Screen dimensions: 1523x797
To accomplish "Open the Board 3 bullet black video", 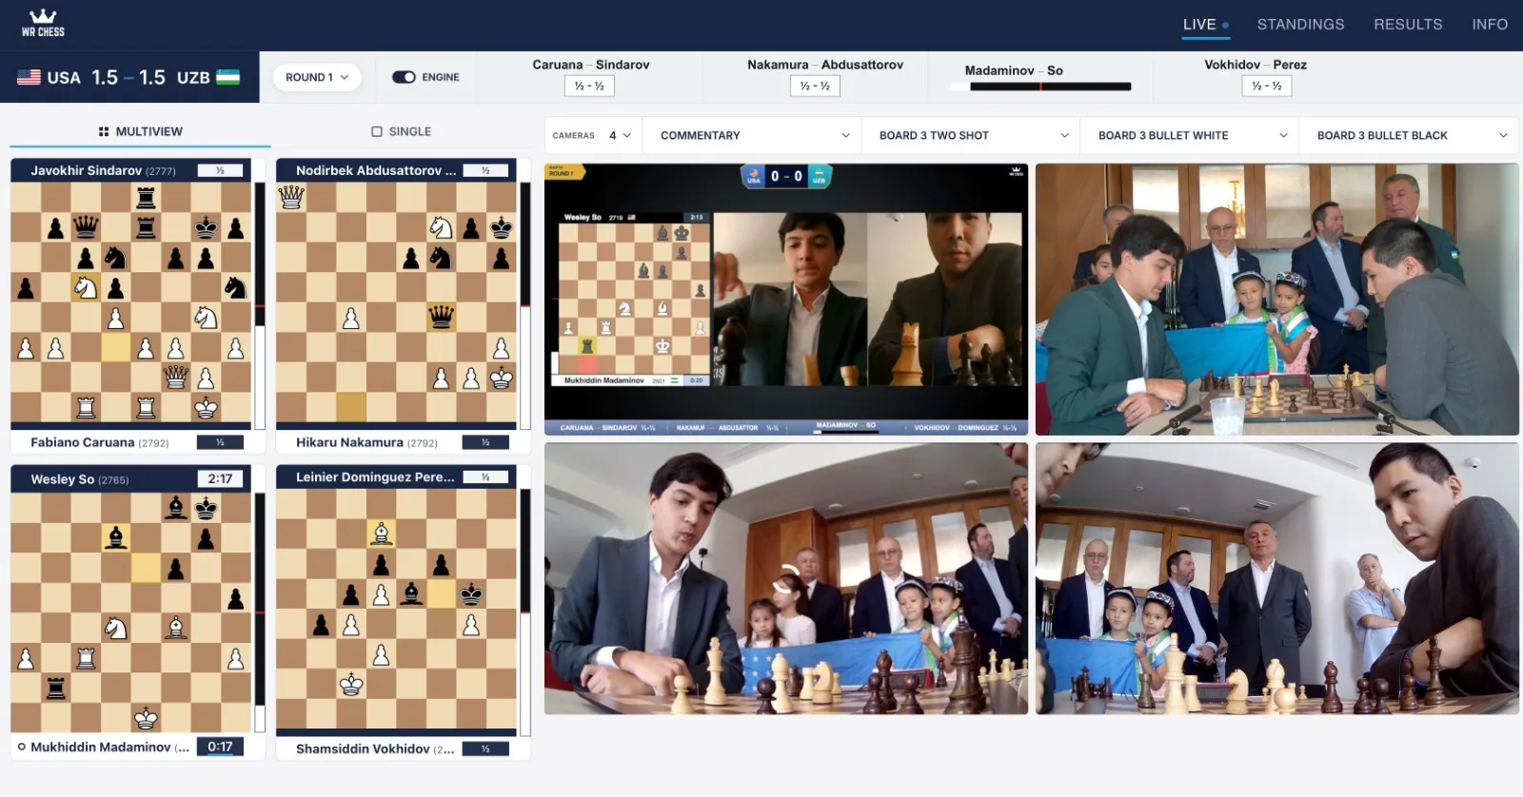I will (x=1277, y=578).
